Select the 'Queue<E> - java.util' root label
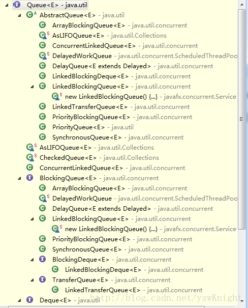The width and height of the screenshot is (248, 308). click(x=57, y=5)
